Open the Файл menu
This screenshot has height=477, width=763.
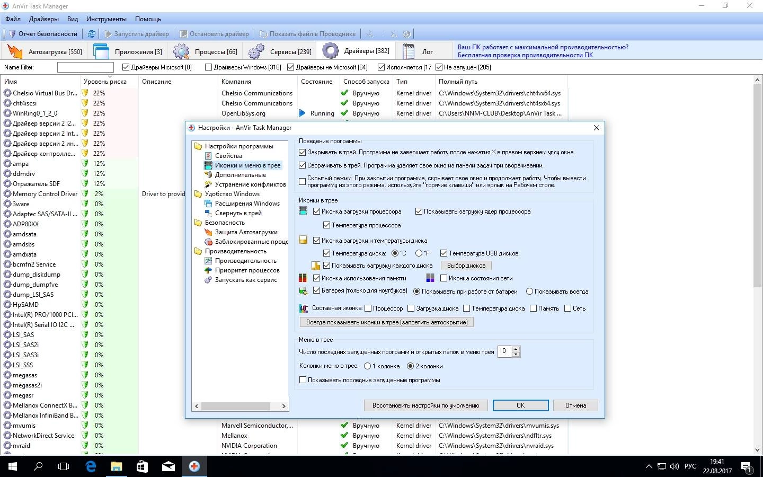coord(13,19)
